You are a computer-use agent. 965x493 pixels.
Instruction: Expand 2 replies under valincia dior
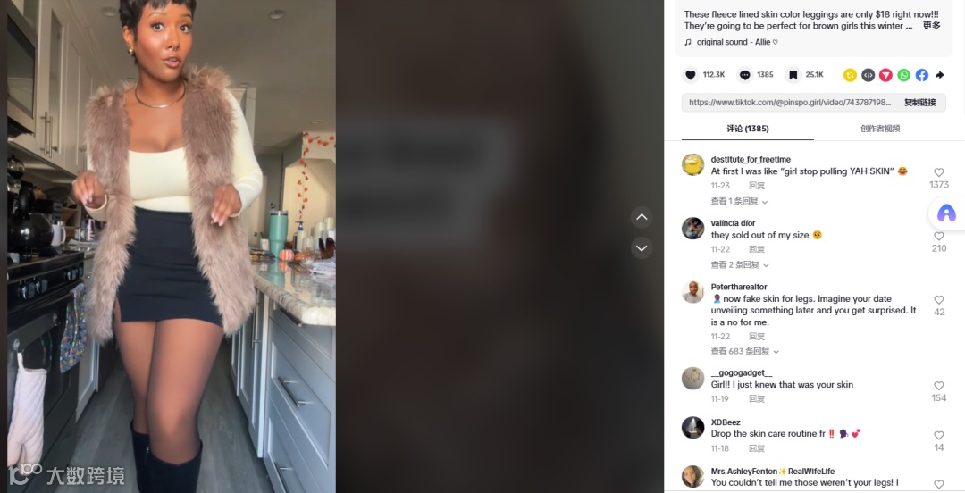click(740, 264)
